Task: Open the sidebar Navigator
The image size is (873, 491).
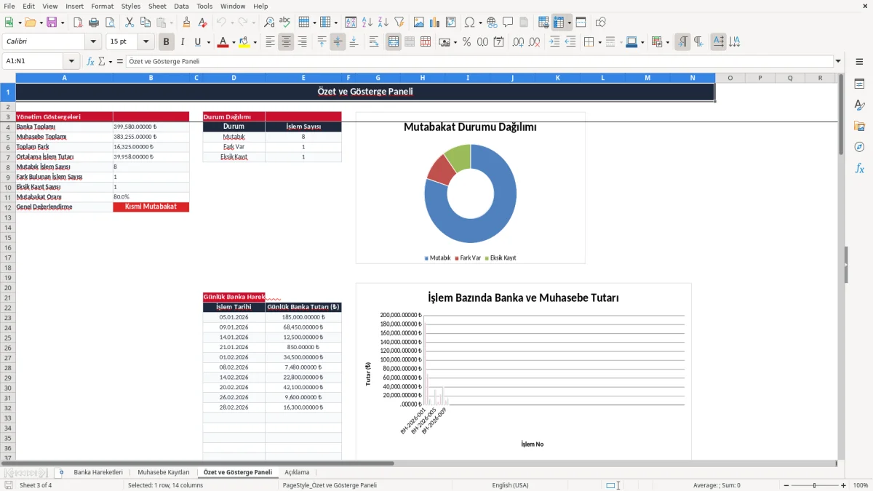Action: [859, 147]
